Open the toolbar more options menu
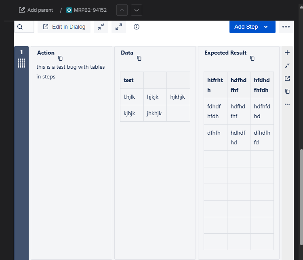Viewport: 303px width, 260px height. (x=286, y=27)
